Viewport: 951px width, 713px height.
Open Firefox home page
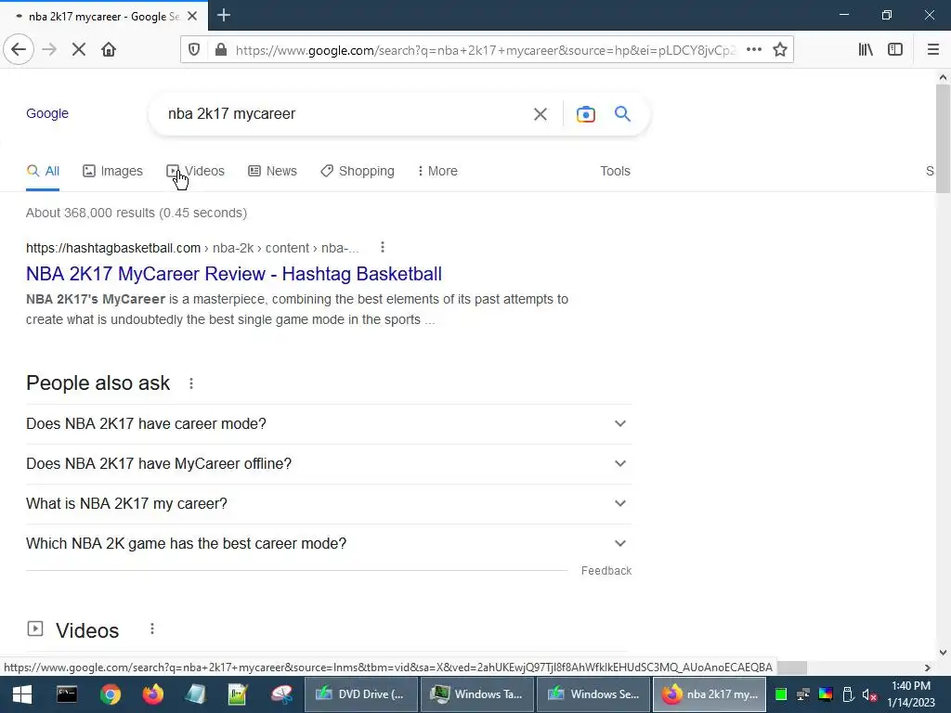click(109, 50)
